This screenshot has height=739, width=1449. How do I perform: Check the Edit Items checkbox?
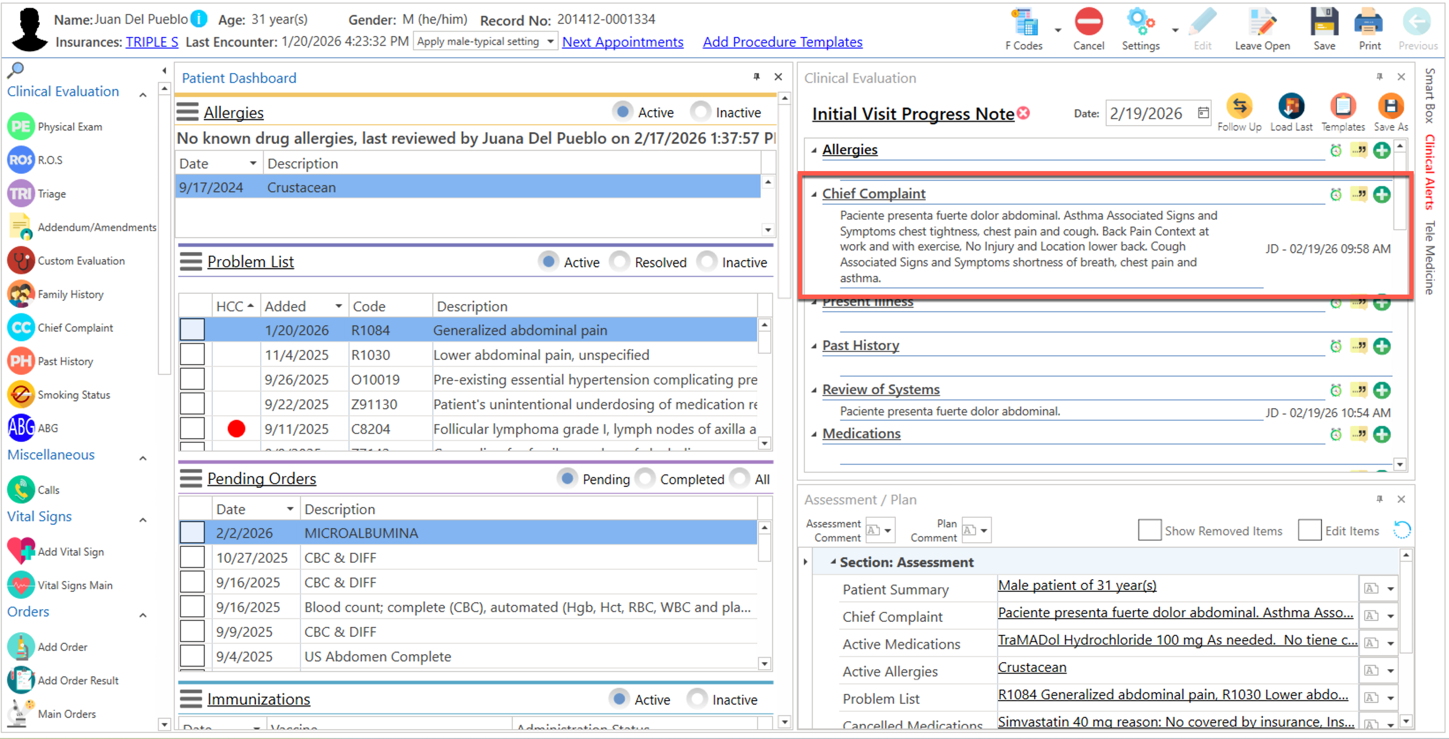(x=1310, y=530)
